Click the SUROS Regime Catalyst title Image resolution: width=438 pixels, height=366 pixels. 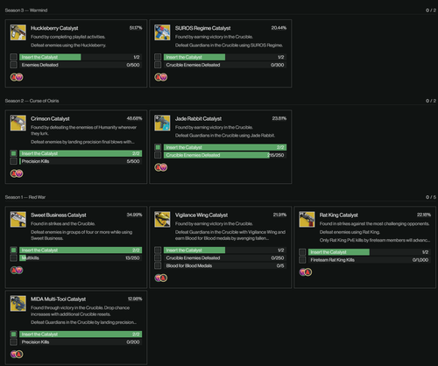(x=202, y=28)
